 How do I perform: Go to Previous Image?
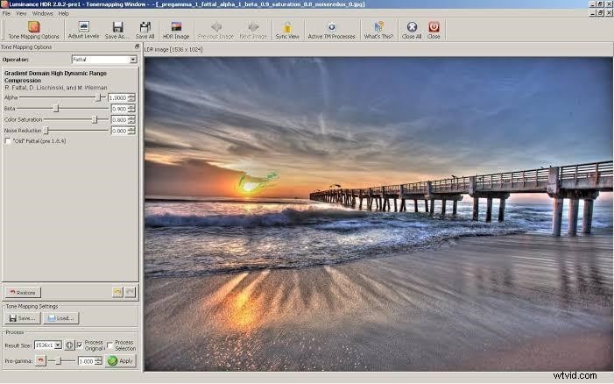215,30
